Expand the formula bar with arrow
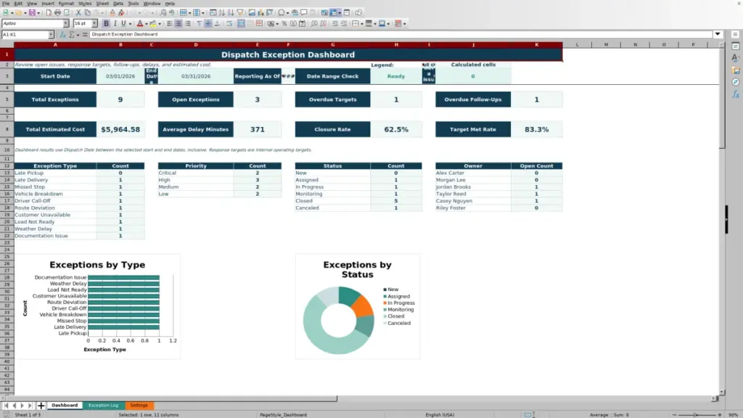743x418 pixels. click(718, 34)
